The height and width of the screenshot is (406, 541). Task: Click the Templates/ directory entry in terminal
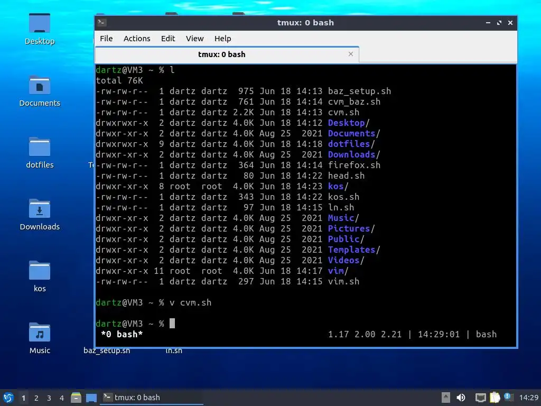tap(354, 250)
